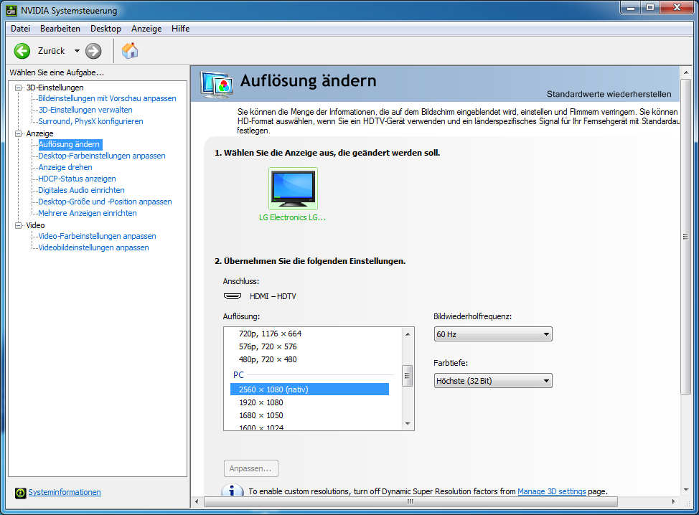
Task: Open Video-Farbeinstellungen anpassen
Action: pyautogui.click(x=97, y=236)
